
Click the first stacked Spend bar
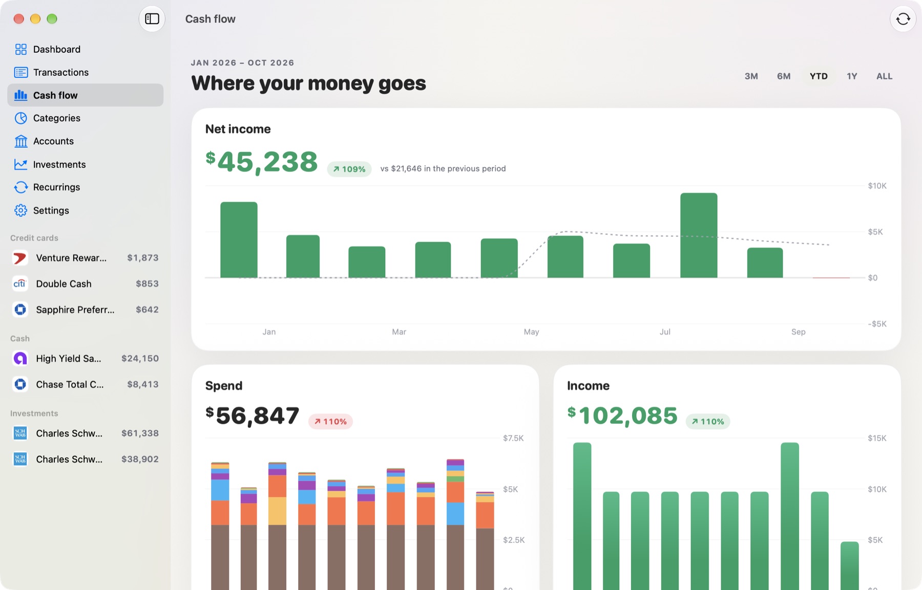click(220, 526)
